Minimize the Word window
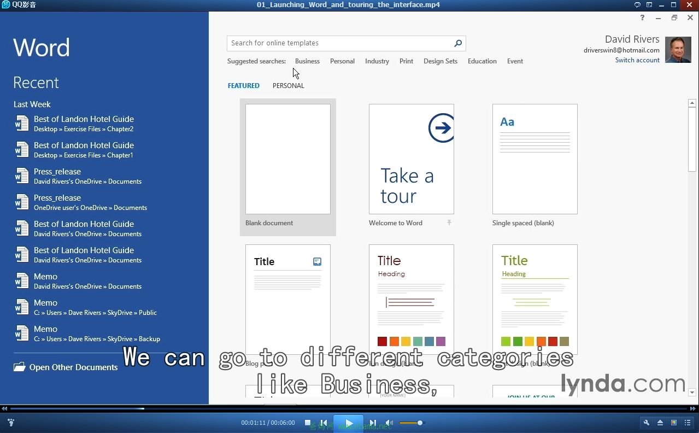The height and width of the screenshot is (433, 699). click(659, 17)
